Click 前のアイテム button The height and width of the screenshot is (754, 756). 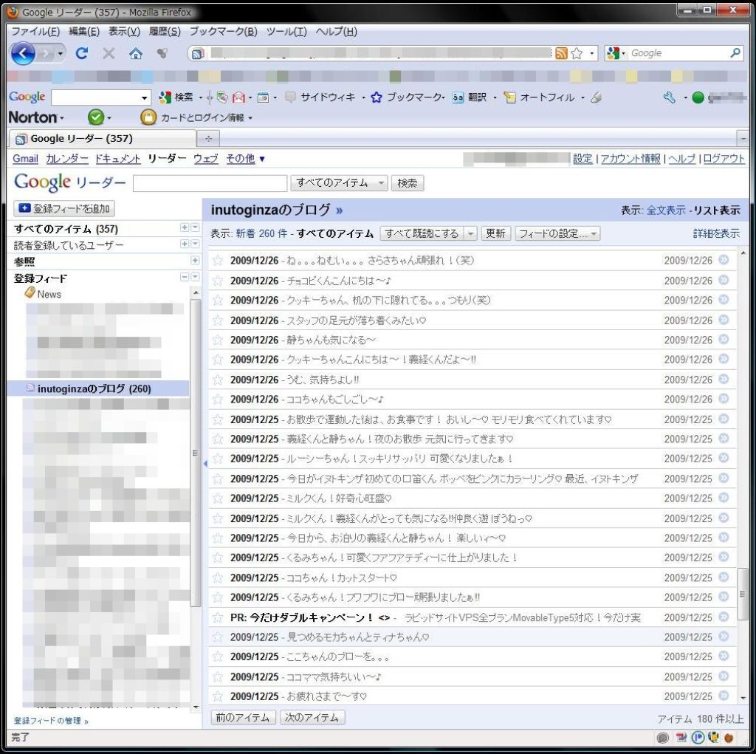(243, 717)
